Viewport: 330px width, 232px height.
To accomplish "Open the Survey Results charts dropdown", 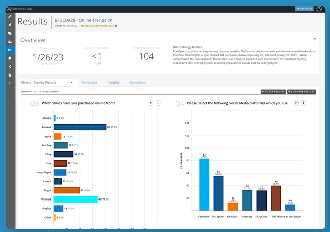I will [x=53, y=82].
